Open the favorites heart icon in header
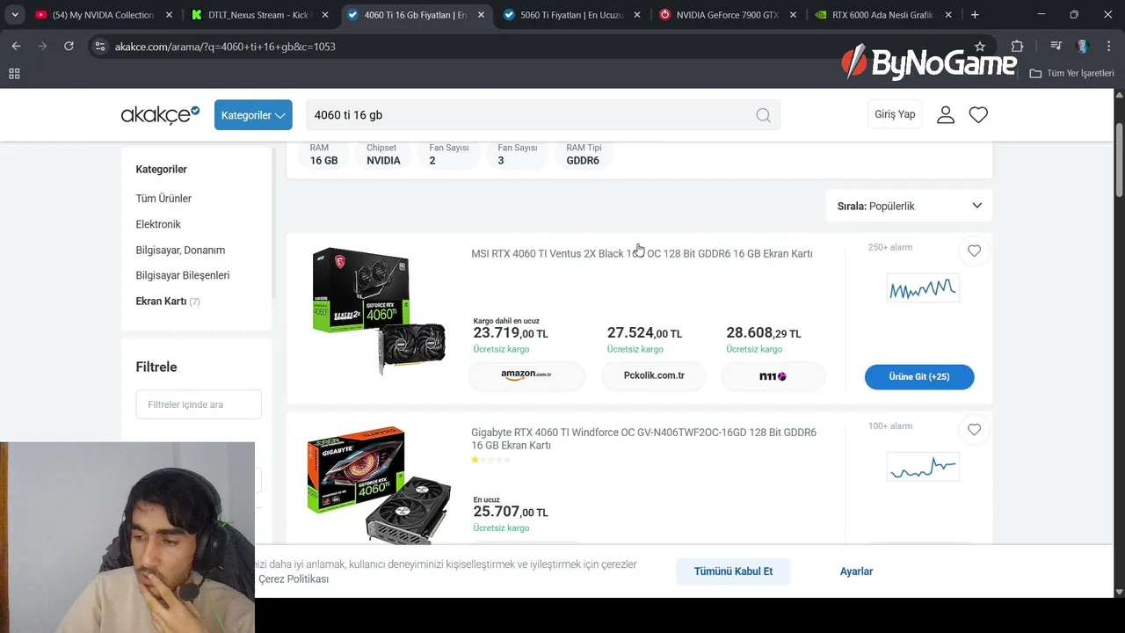Viewport: 1125px width, 633px height. tap(978, 114)
